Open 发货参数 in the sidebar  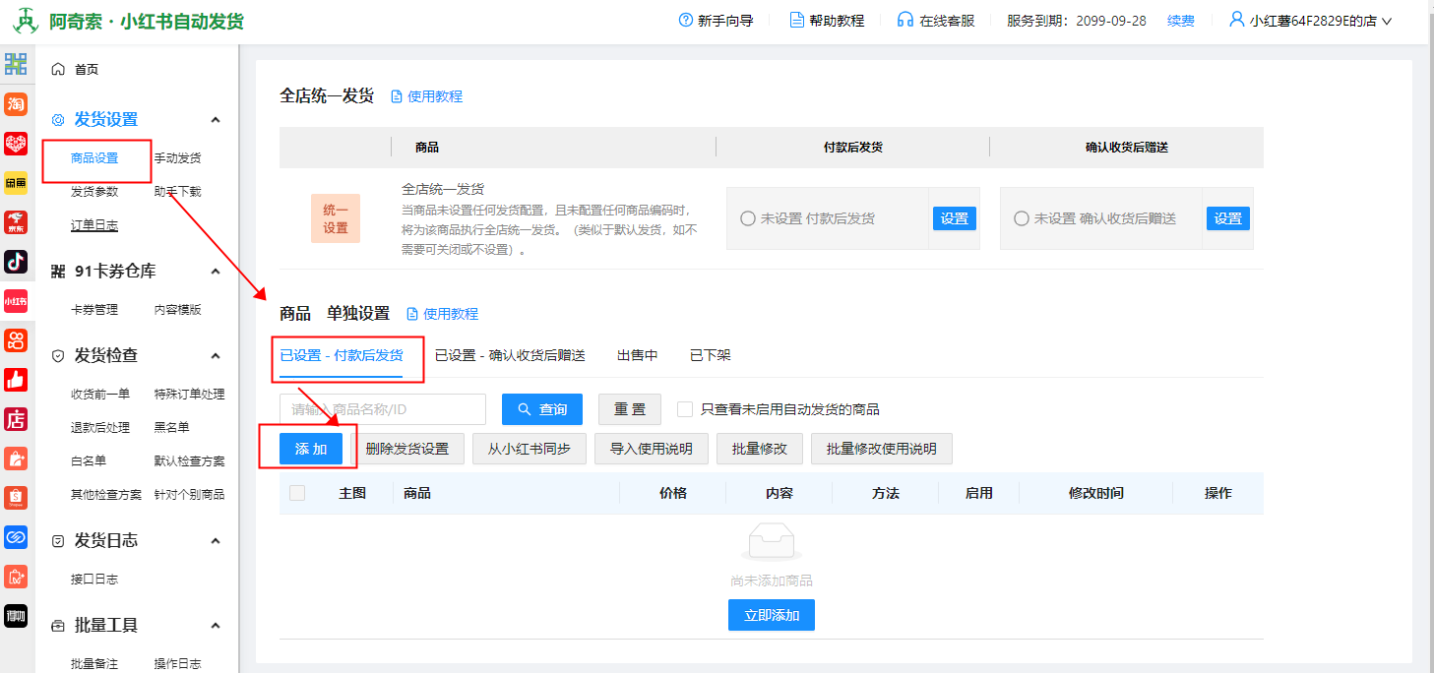94,192
